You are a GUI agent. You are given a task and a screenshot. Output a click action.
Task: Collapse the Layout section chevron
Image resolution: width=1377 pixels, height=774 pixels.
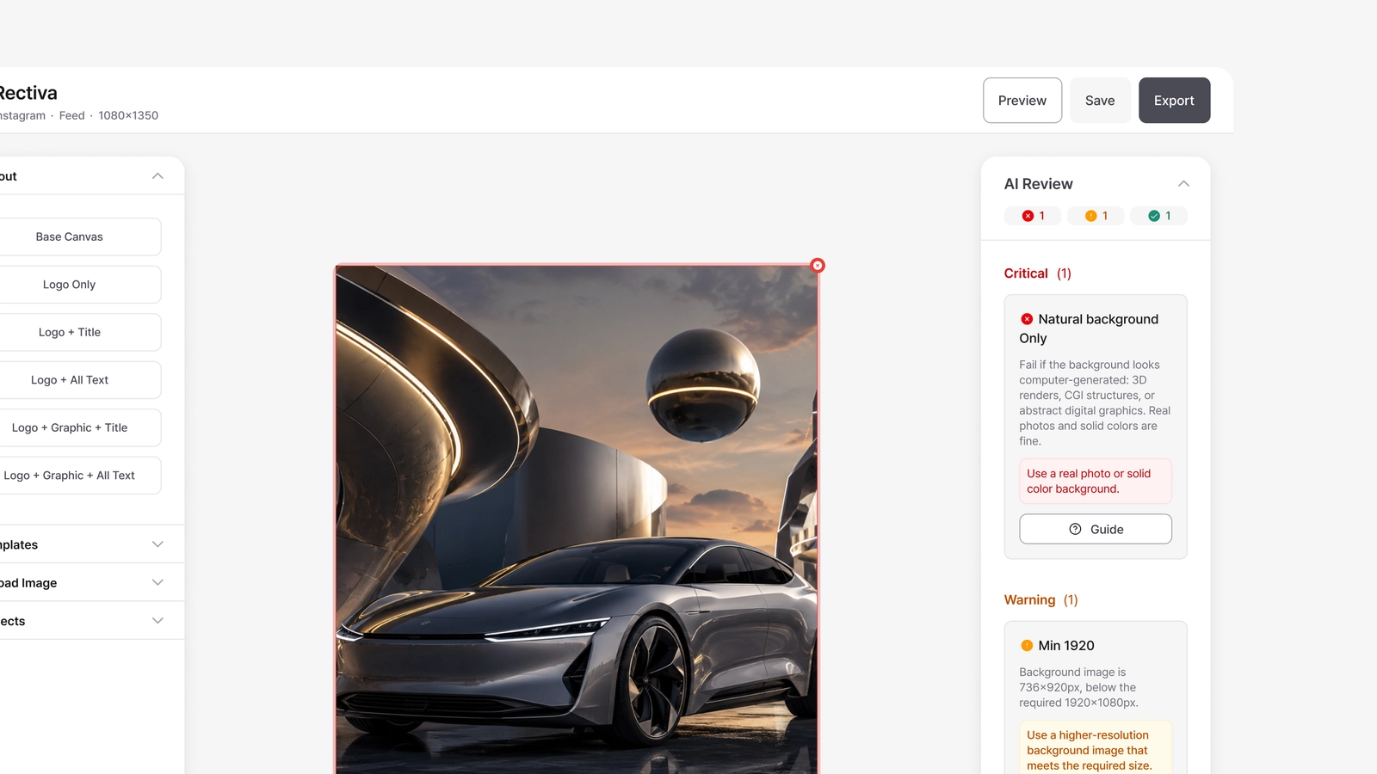157,175
